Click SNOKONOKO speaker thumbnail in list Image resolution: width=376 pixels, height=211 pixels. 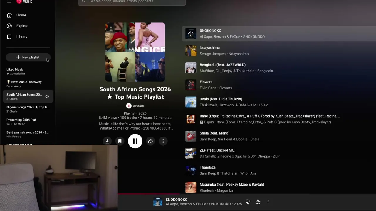point(191,34)
